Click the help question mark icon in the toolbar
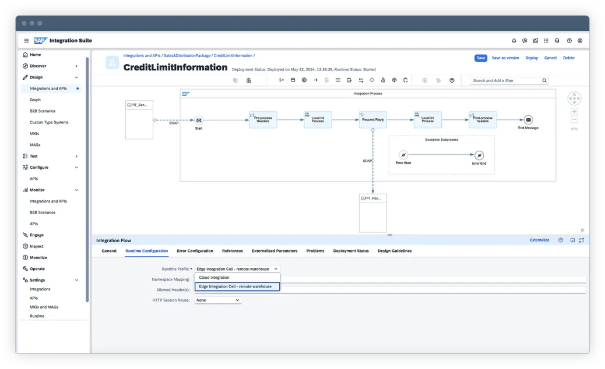 pyautogui.click(x=452, y=80)
